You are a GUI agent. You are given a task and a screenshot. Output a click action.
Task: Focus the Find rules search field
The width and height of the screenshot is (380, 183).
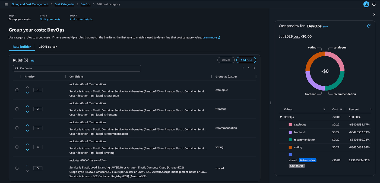77,68
